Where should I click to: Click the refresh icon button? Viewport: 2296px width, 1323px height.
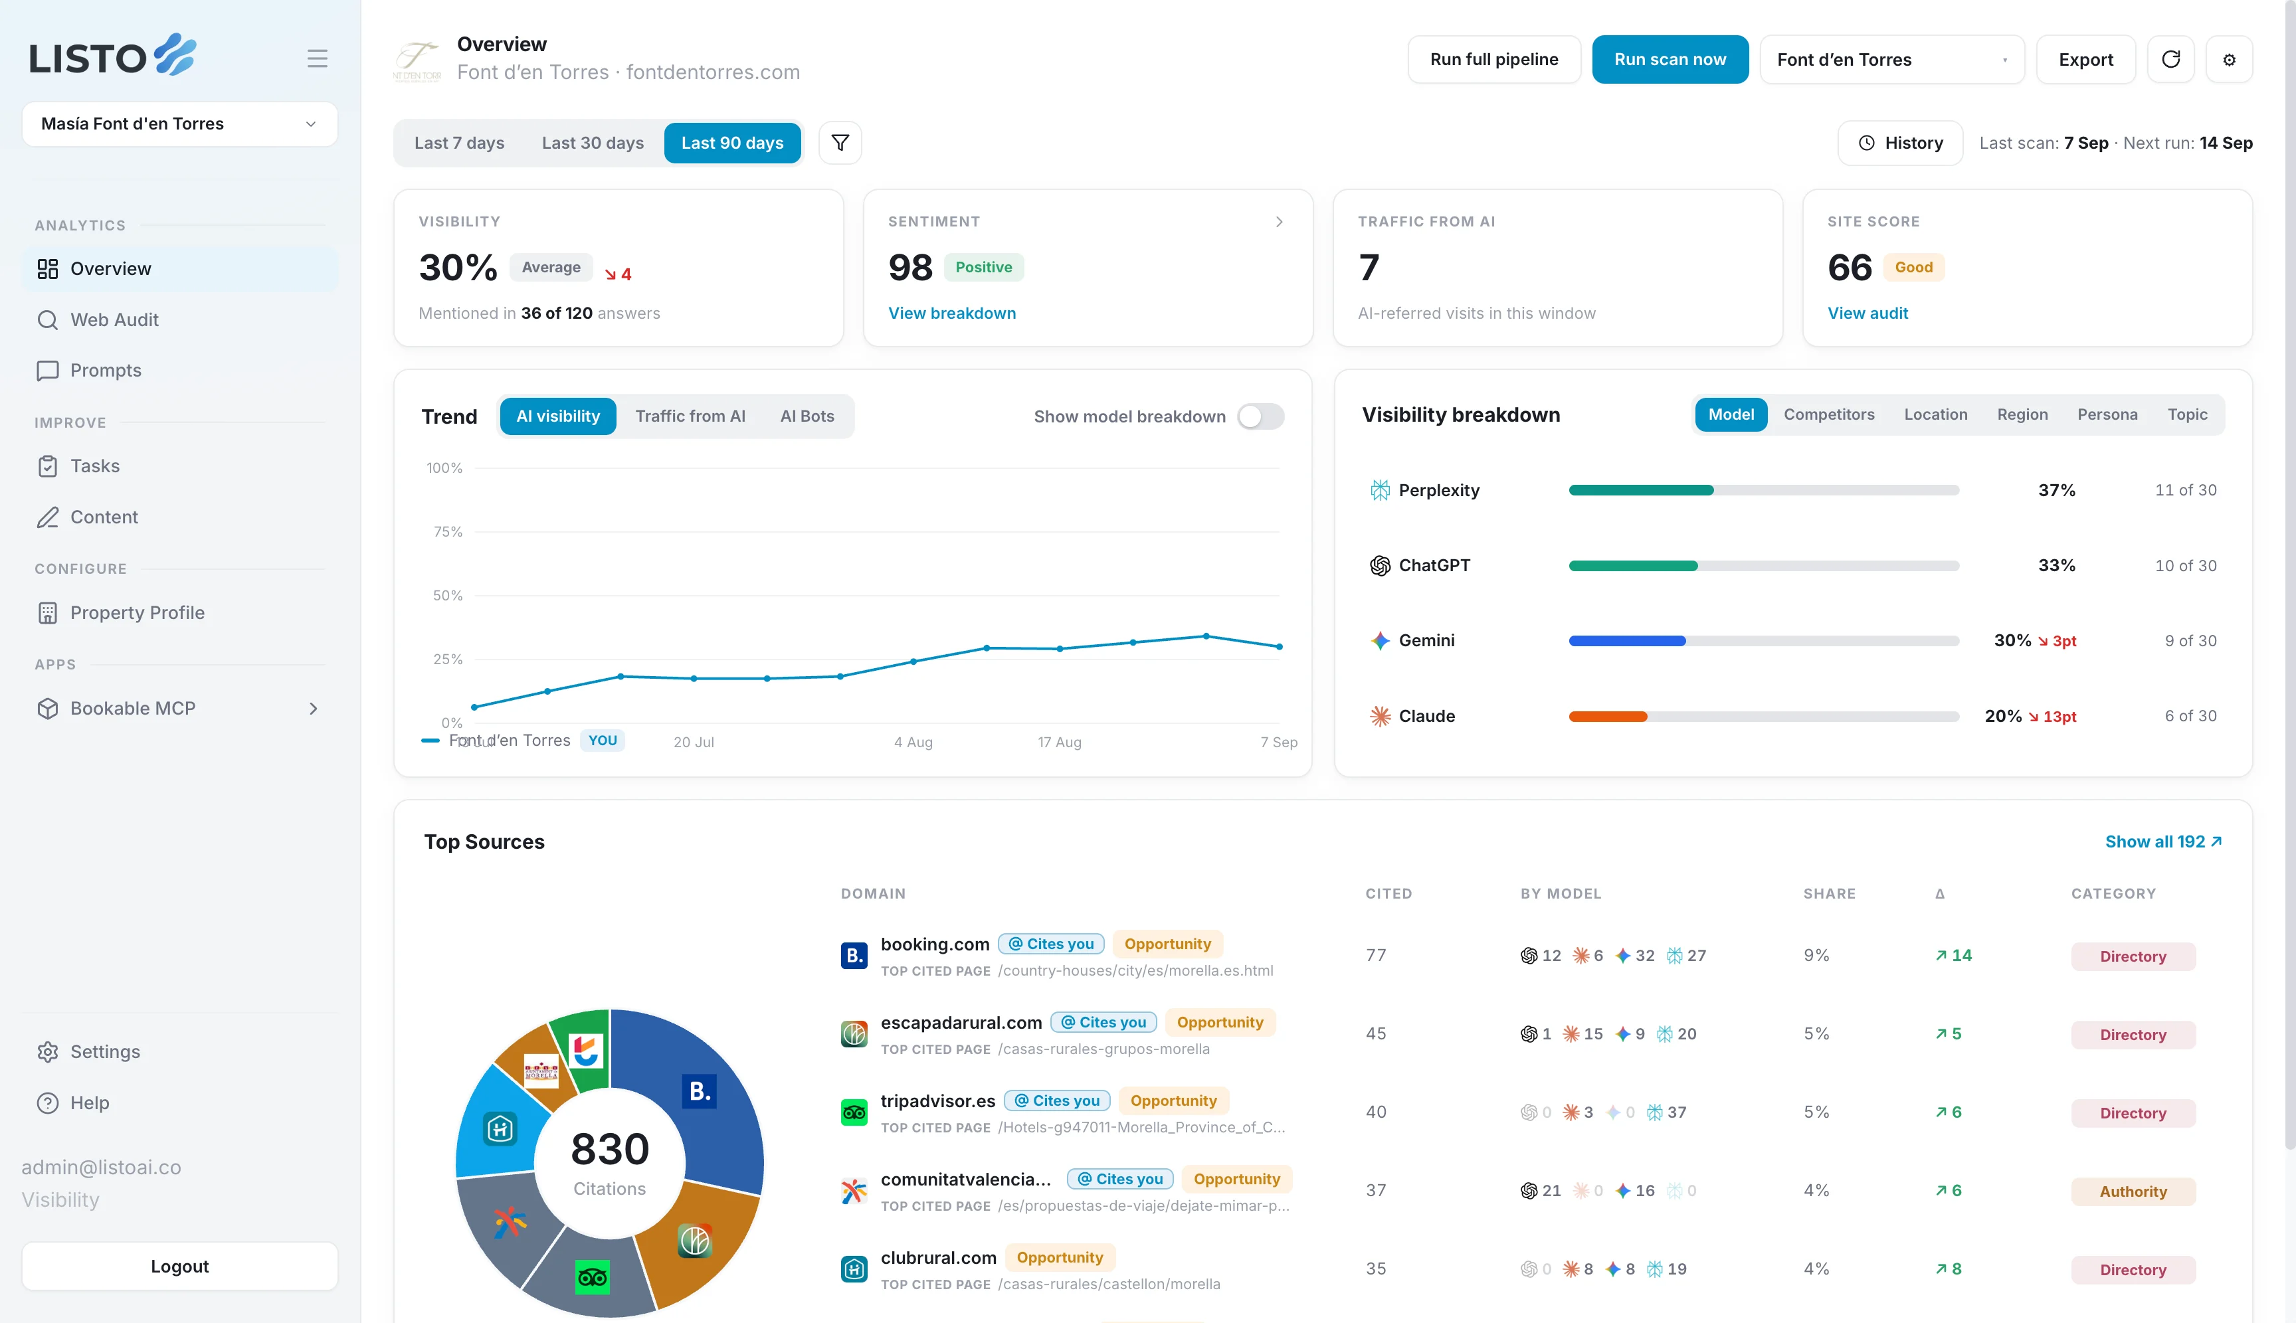pyautogui.click(x=2170, y=59)
